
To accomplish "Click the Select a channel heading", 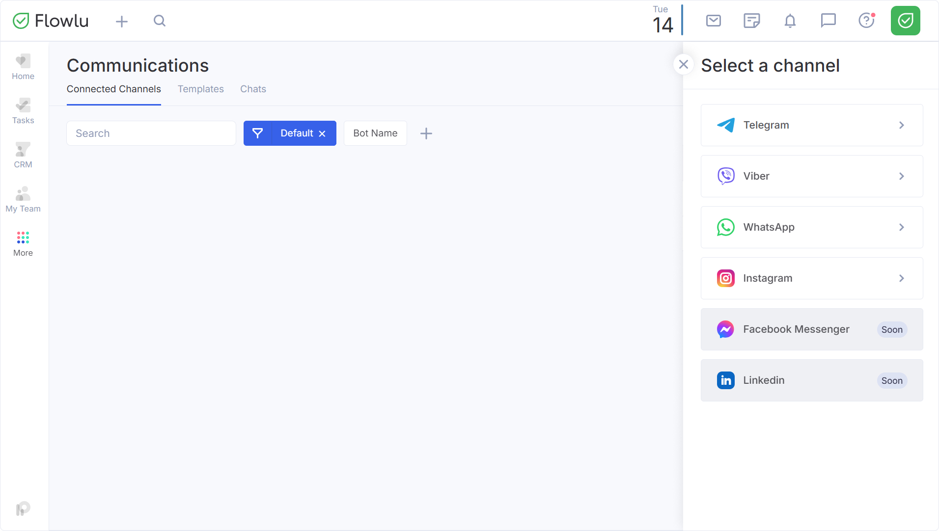I will pos(771,65).
